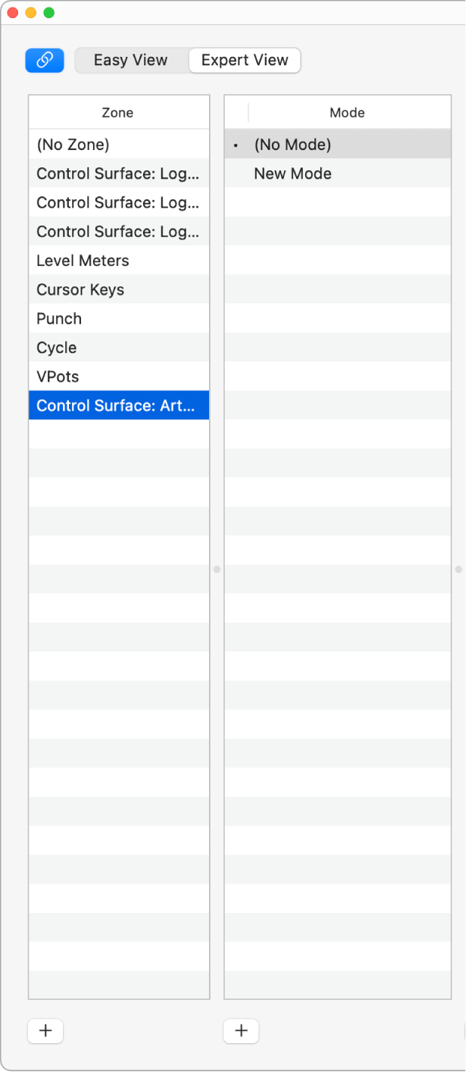Switch to Easy View
The height and width of the screenshot is (1072, 468).
click(130, 60)
